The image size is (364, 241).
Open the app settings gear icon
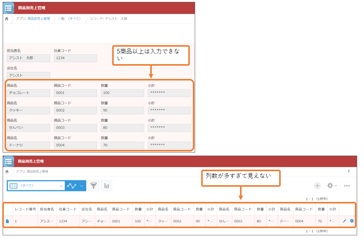330,185
